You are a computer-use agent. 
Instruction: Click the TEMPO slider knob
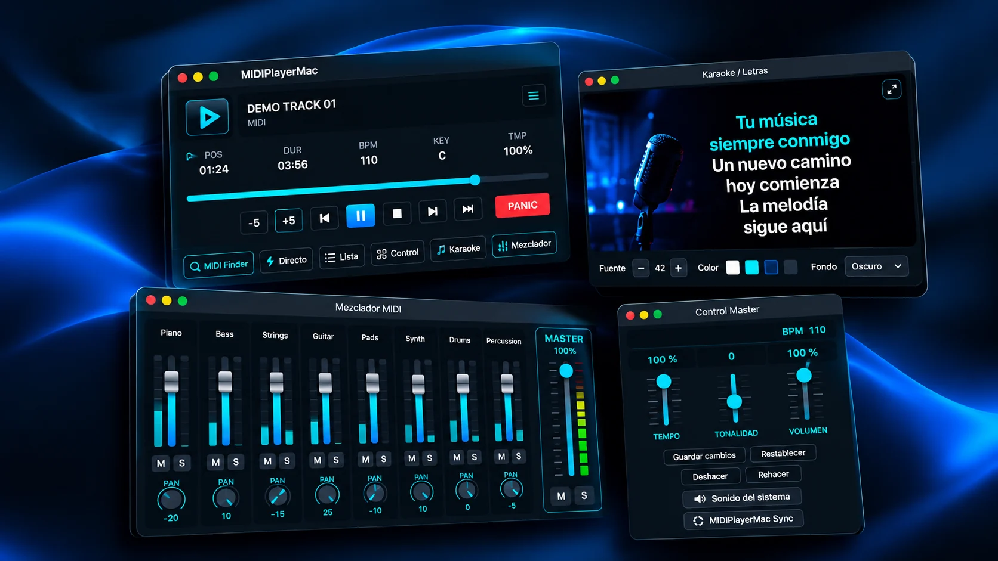(x=664, y=381)
